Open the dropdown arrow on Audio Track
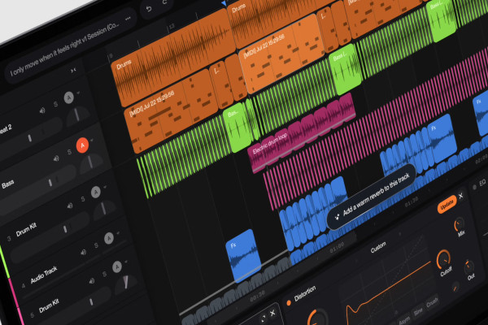The image size is (488, 325). [x=118, y=233]
